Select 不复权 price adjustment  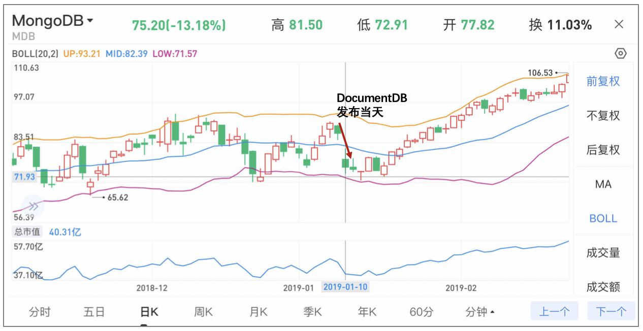click(x=603, y=116)
